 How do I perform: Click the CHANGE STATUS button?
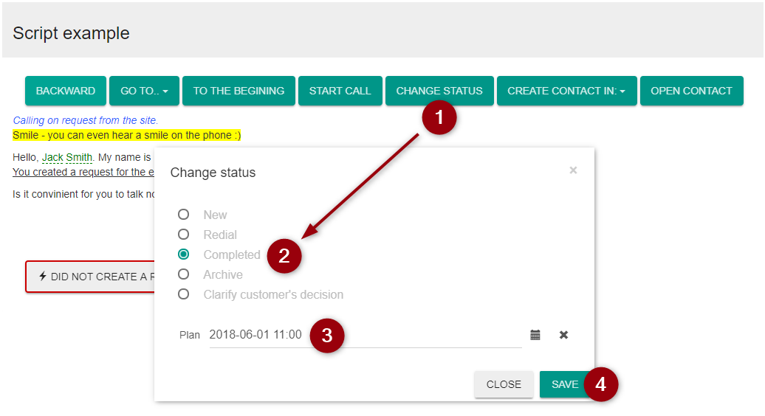pos(439,91)
